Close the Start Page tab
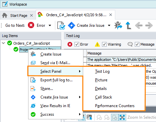 [x=31, y=16]
